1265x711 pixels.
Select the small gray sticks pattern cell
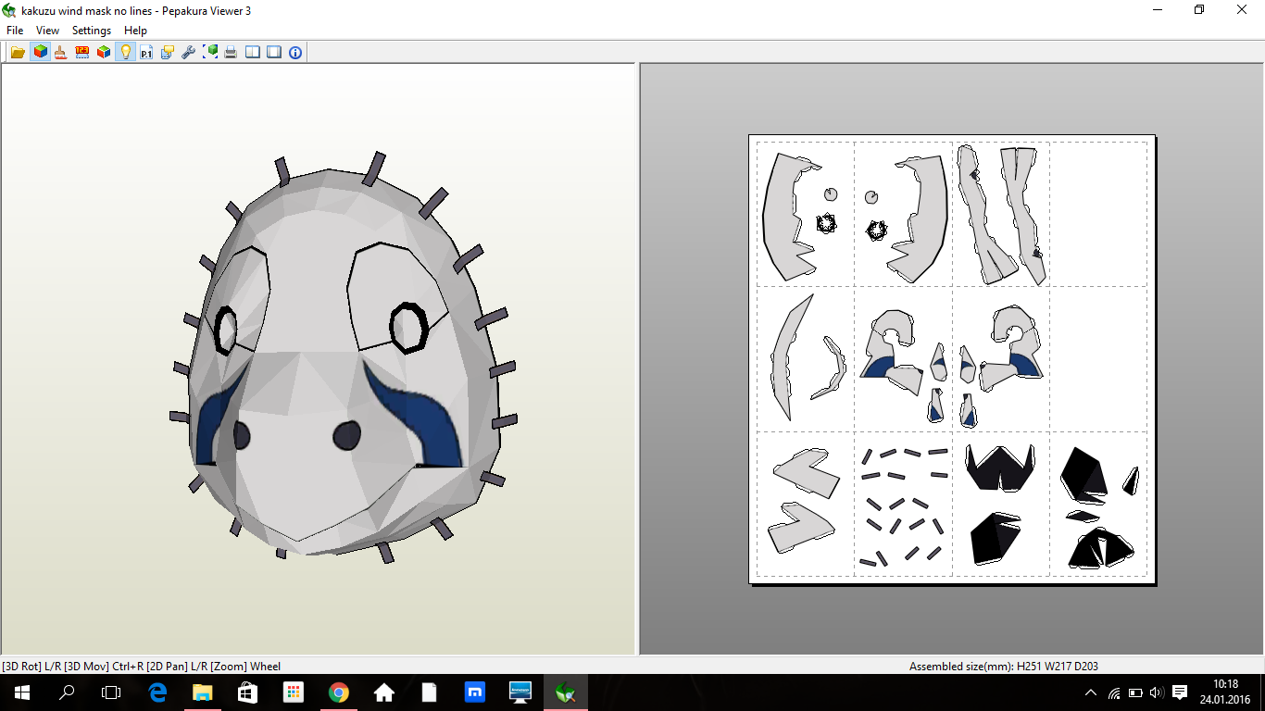[x=904, y=505]
